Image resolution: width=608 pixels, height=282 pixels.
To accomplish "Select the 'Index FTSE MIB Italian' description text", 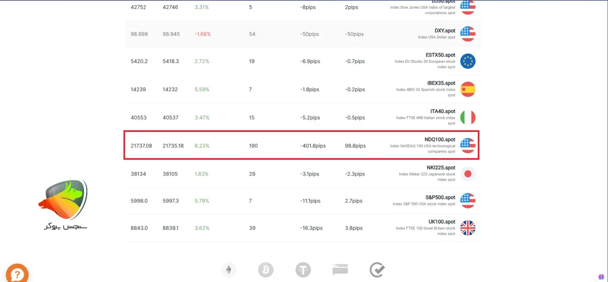I will [426, 120].
